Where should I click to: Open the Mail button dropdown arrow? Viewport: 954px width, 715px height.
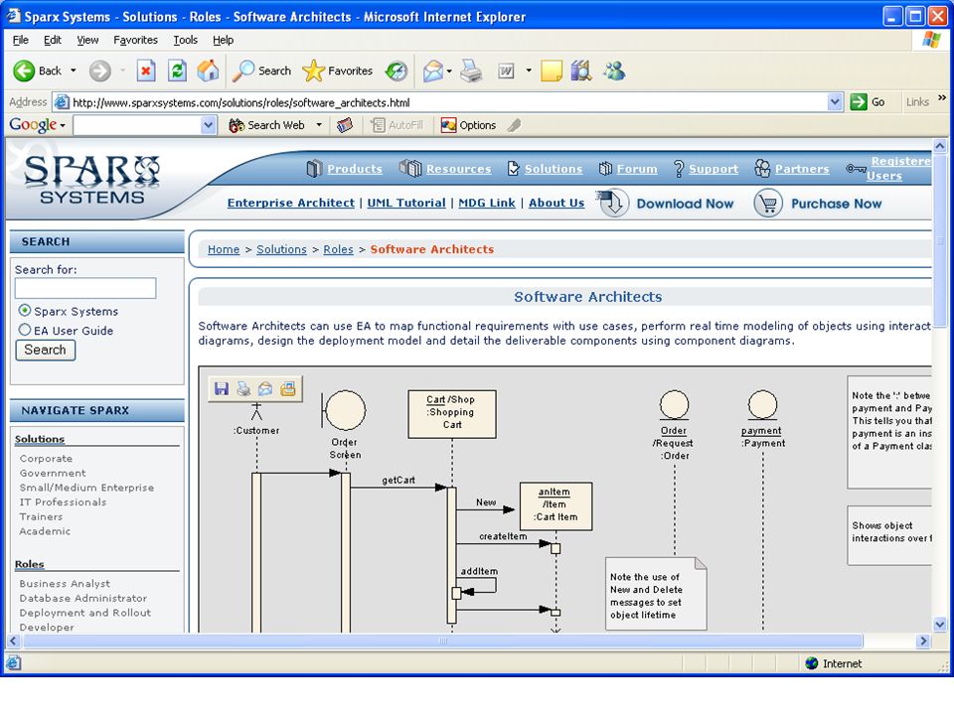click(449, 71)
